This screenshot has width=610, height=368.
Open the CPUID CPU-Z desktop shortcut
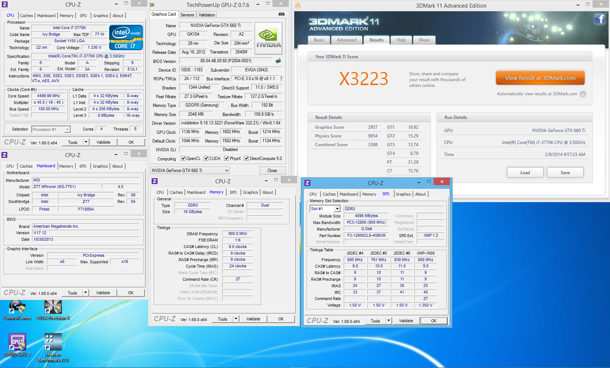coord(17,345)
